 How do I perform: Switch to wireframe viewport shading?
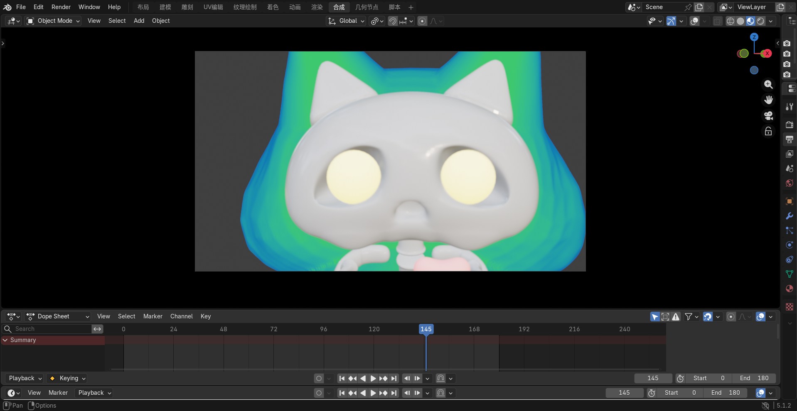[730, 21]
